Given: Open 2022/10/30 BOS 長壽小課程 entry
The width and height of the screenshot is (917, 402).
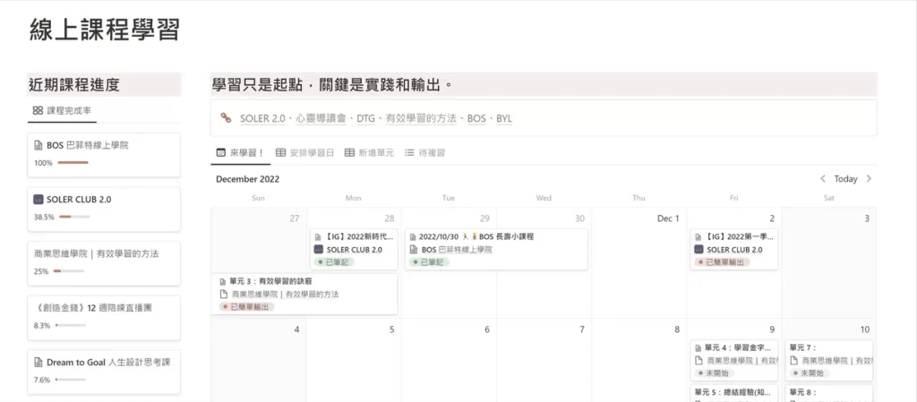Looking at the screenshot, I should click(475, 236).
